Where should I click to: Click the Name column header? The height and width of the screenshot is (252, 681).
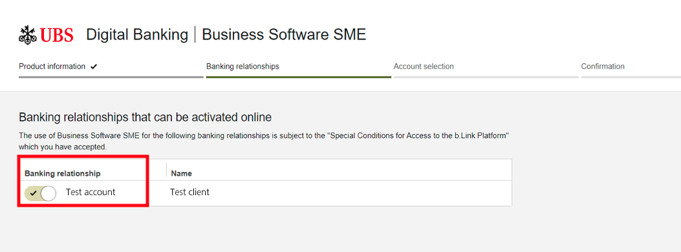click(x=182, y=174)
